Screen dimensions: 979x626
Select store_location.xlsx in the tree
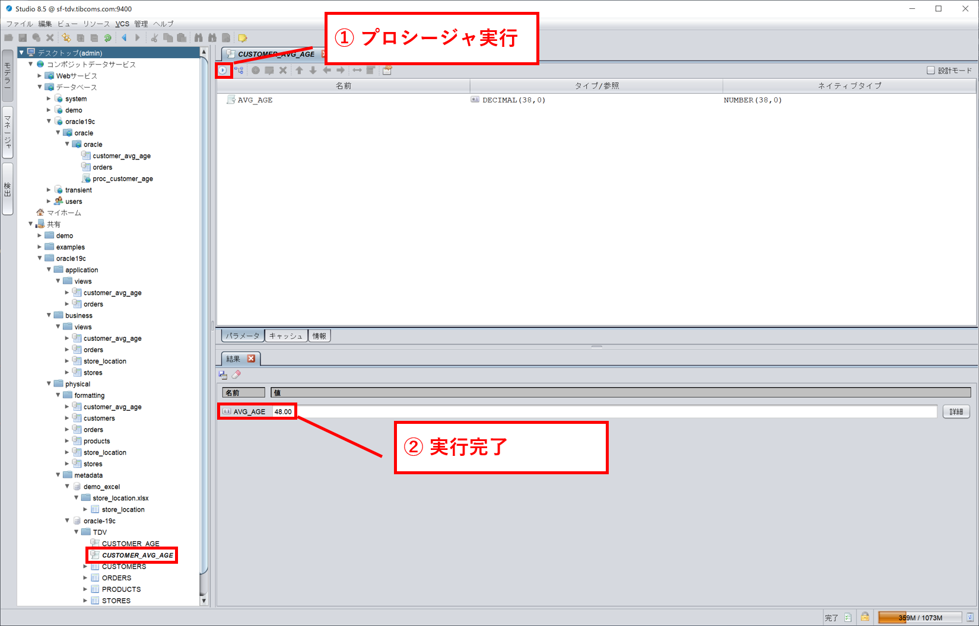point(120,498)
